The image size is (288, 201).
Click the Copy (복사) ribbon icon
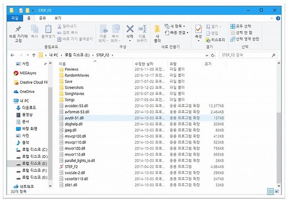tap(34, 32)
